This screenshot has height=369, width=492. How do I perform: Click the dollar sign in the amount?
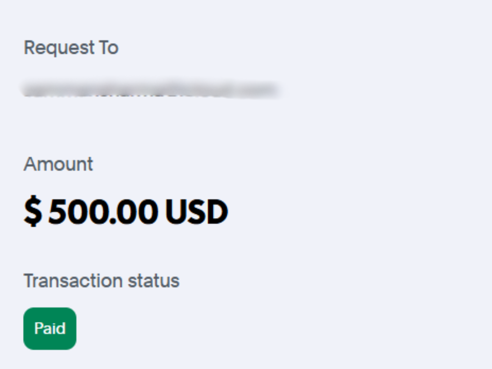[33, 210]
